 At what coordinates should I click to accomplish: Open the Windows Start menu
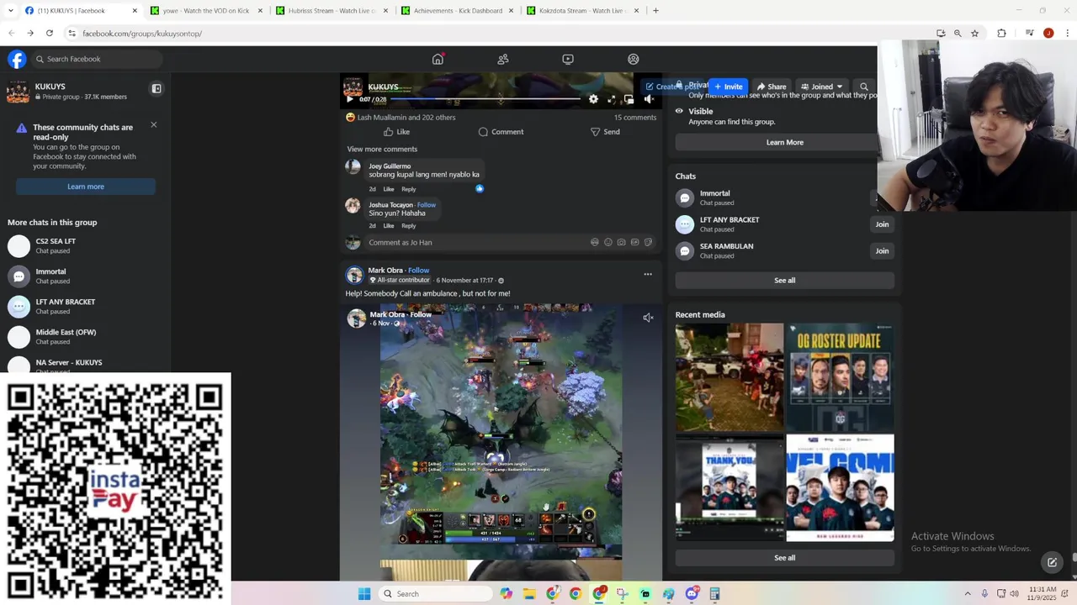(x=364, y=594)
